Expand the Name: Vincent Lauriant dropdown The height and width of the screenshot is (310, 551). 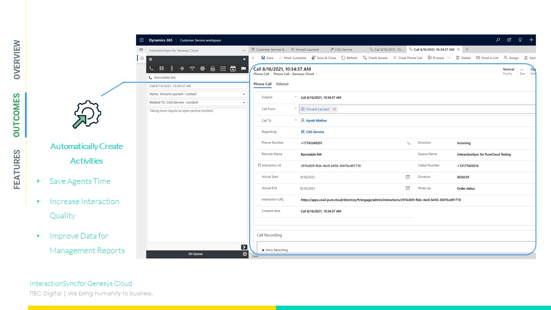[244, 94]
